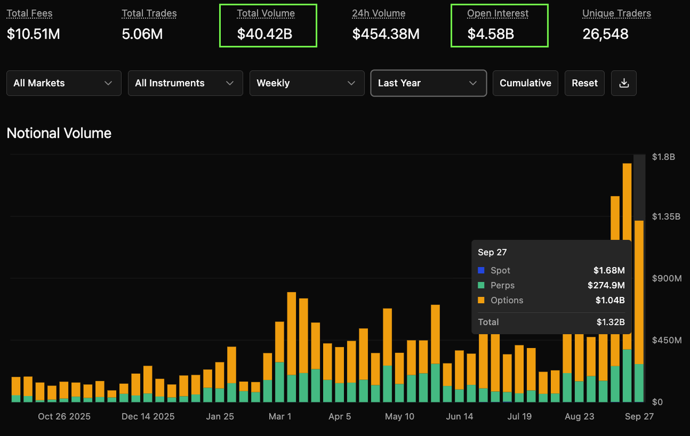Open the All Markets dropdown
Image resolution: width=690 pixels, height=436 pixels.
pyautogui.click(x=64, y=83)
